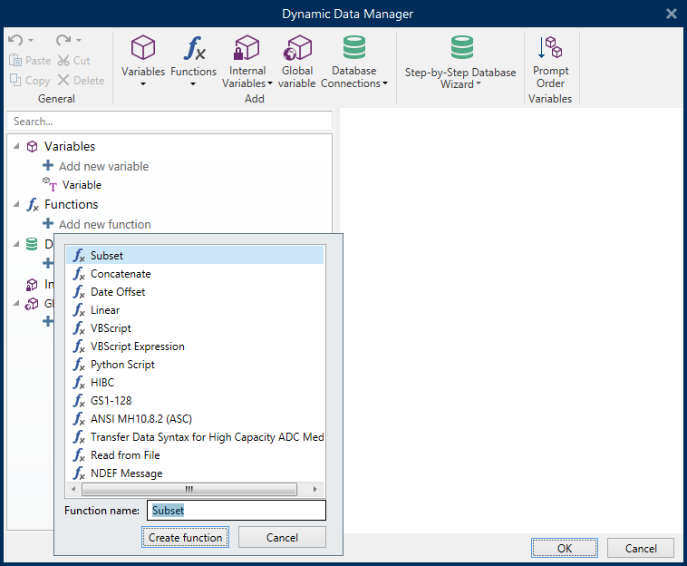Click the Functions fx icon in ribbon
Screen dimensions: 687x566
click(194, 49)
